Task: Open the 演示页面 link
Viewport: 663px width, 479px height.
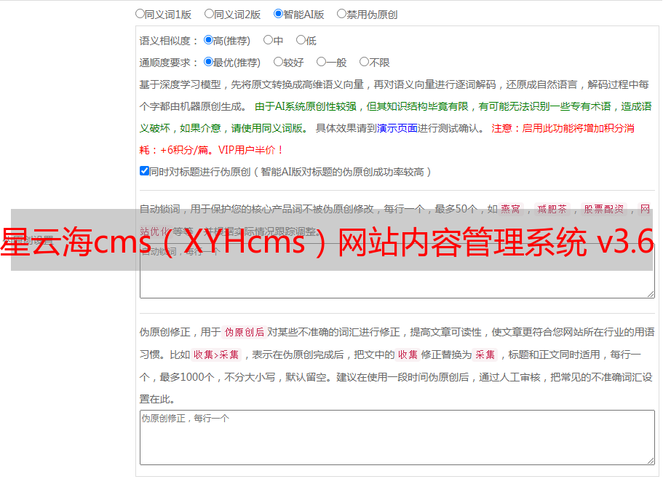Action: click(x=397, y=128)
